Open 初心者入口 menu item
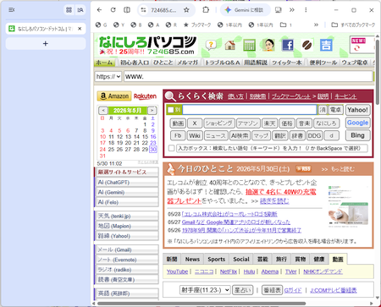This screenshot has width=381, height=307. pyautogui.click(x=135, y=63)
